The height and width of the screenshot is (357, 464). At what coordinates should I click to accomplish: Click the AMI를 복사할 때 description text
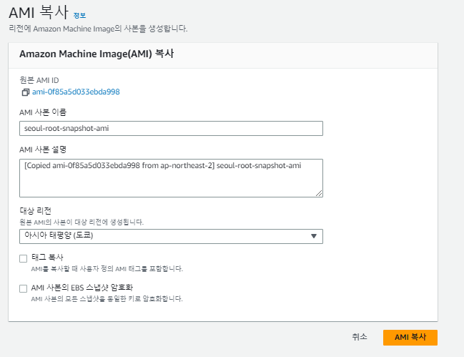[x=107, y=269]
